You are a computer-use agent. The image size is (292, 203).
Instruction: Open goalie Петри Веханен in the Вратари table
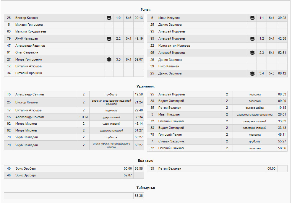[x=170, y=168]
